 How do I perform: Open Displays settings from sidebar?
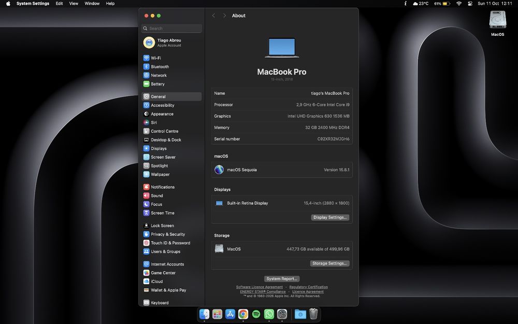pos(171,148)
